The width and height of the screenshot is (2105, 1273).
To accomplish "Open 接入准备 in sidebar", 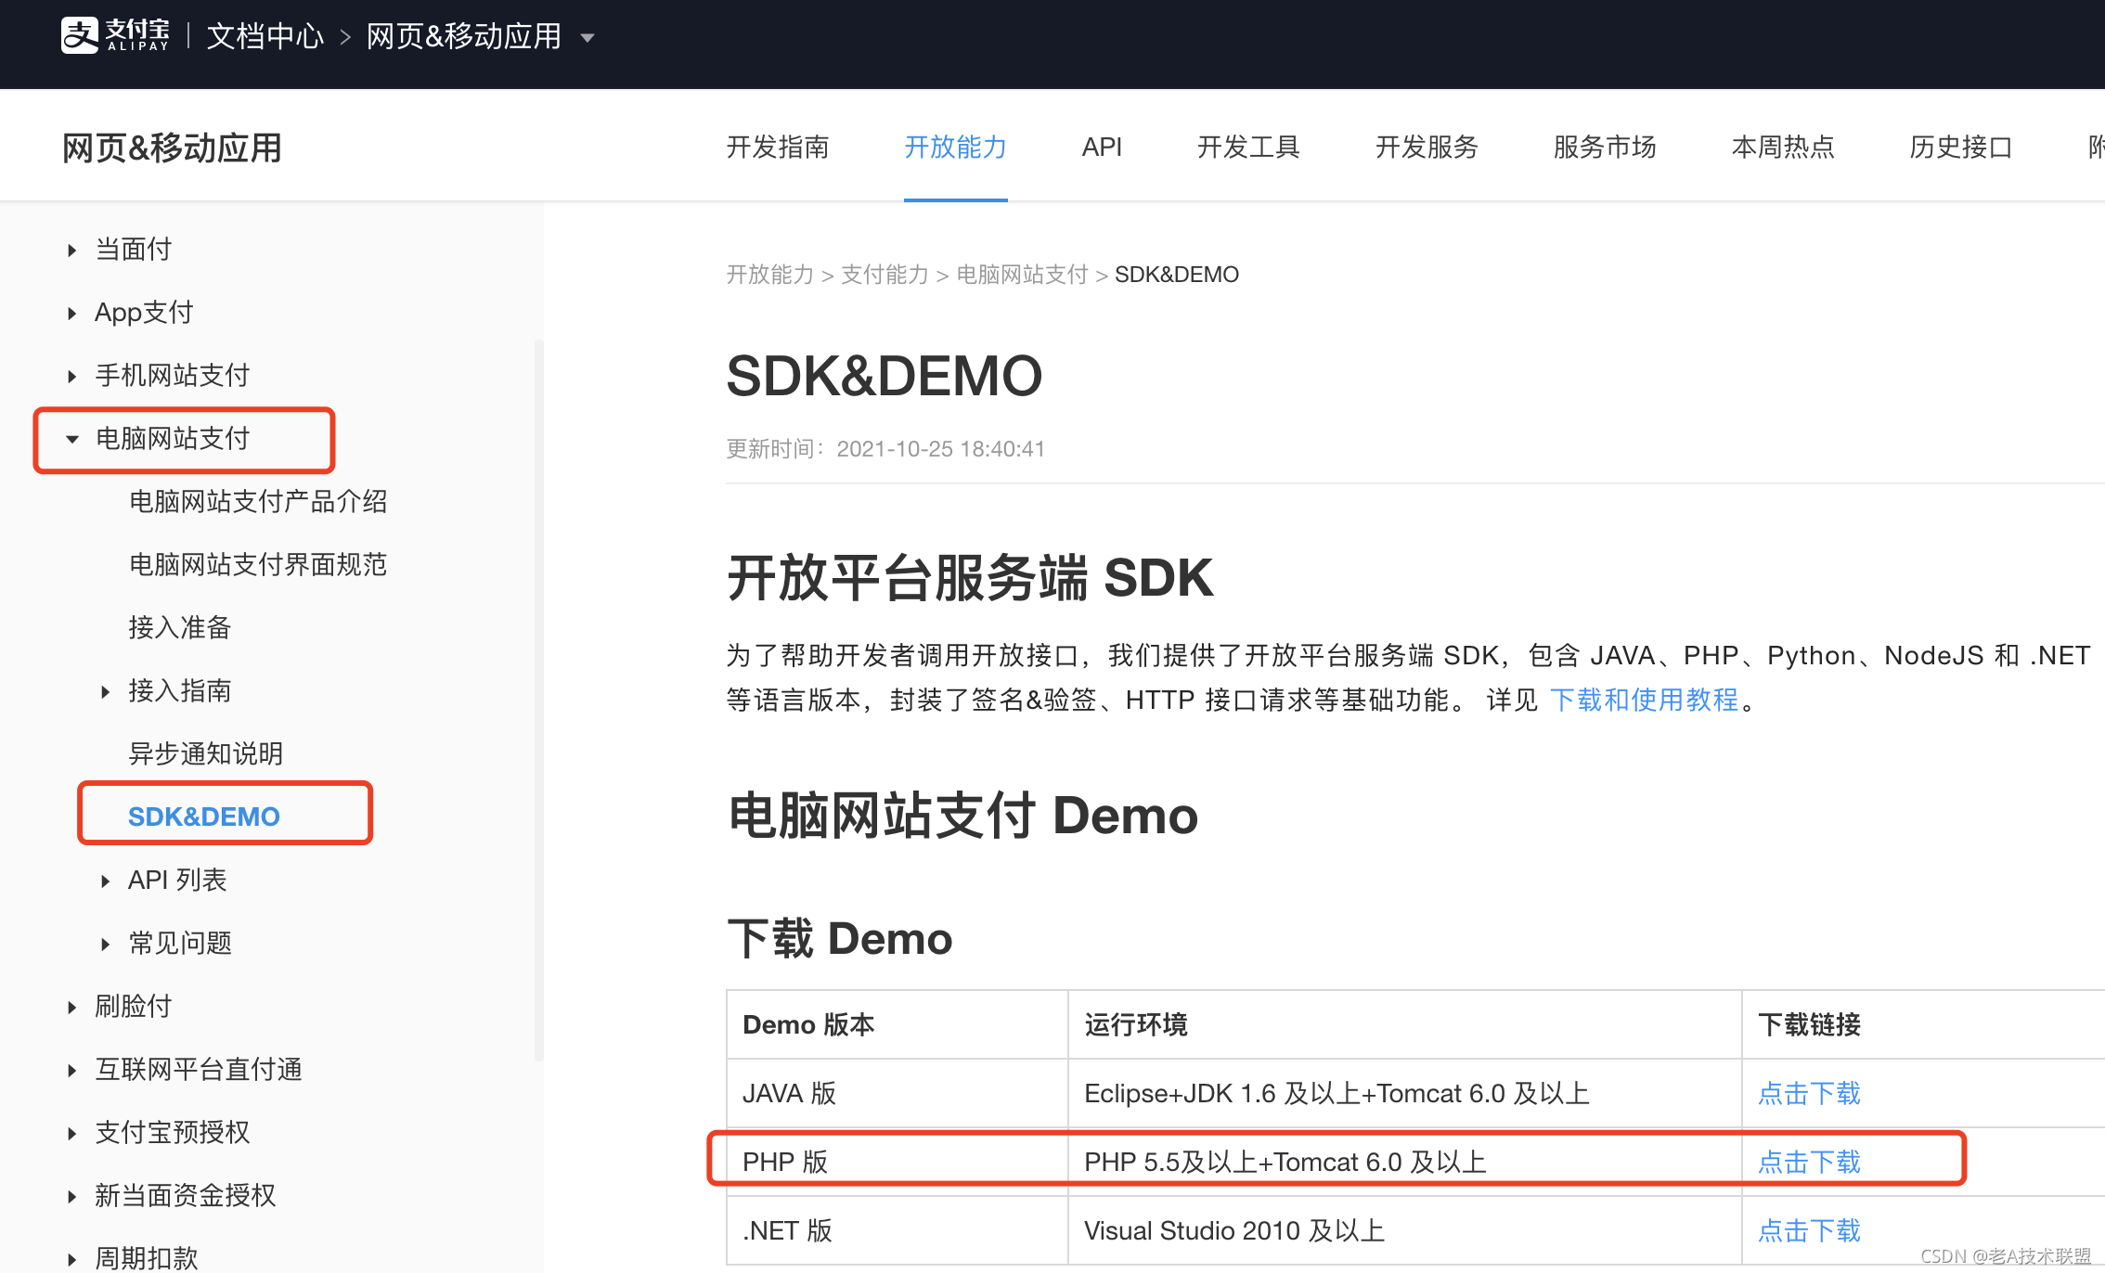I will point(180,627).
